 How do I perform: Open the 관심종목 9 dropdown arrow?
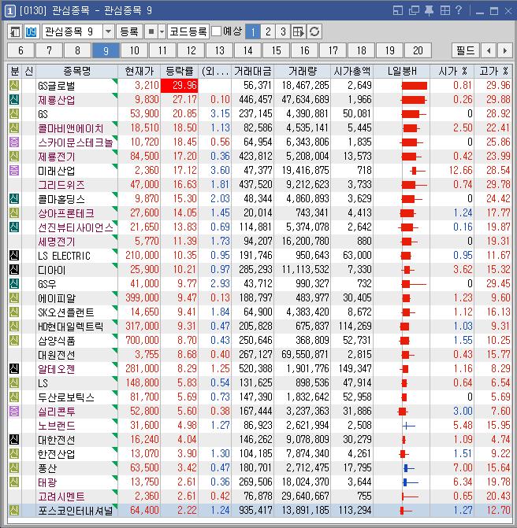click(108, 31)
